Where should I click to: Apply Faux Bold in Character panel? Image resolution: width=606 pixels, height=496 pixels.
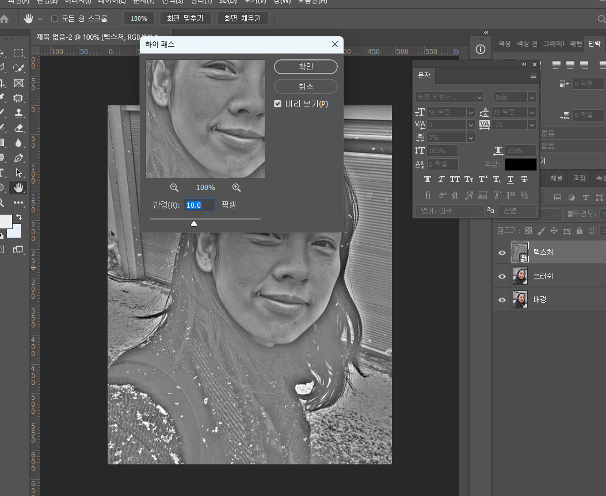[x=427, y=180]
